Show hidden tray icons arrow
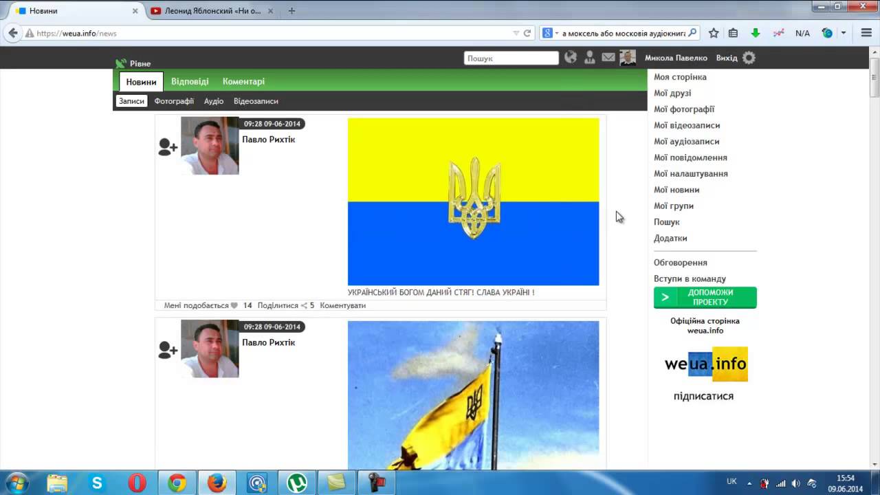This screenshot has height=495, width=880. (751, 483)
